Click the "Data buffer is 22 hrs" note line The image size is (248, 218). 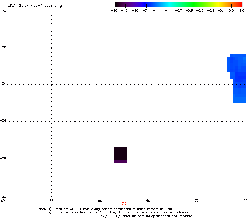pyautogui.click(x=121, y=212)
